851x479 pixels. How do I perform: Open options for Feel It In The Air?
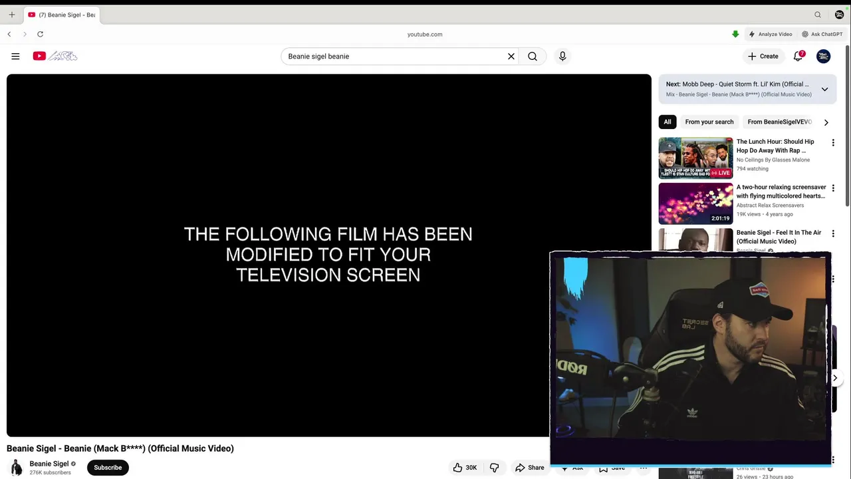point(833,234)
